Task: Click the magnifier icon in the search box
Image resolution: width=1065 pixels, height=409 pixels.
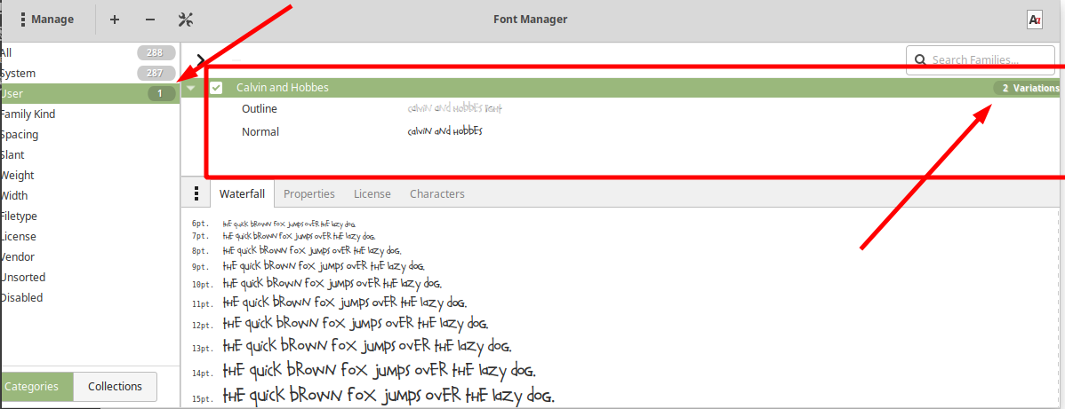Action: coord(920,59)
